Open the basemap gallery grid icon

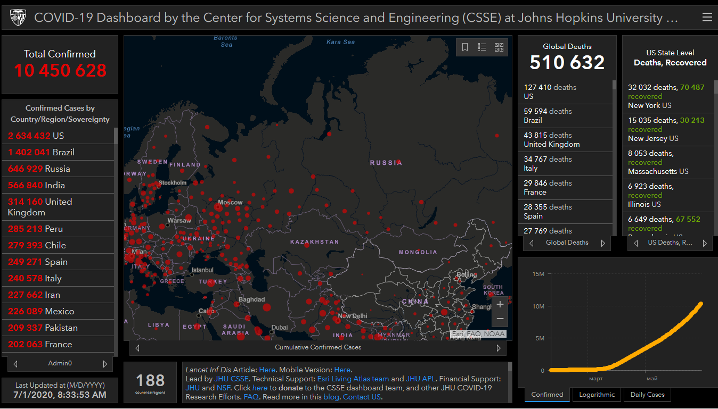coord(499,47)
